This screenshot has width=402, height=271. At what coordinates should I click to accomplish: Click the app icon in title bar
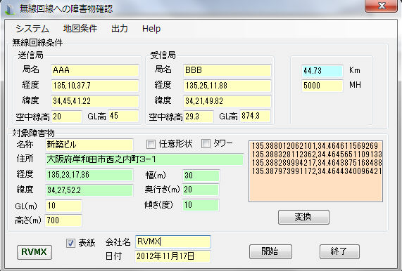coord(9,8)
